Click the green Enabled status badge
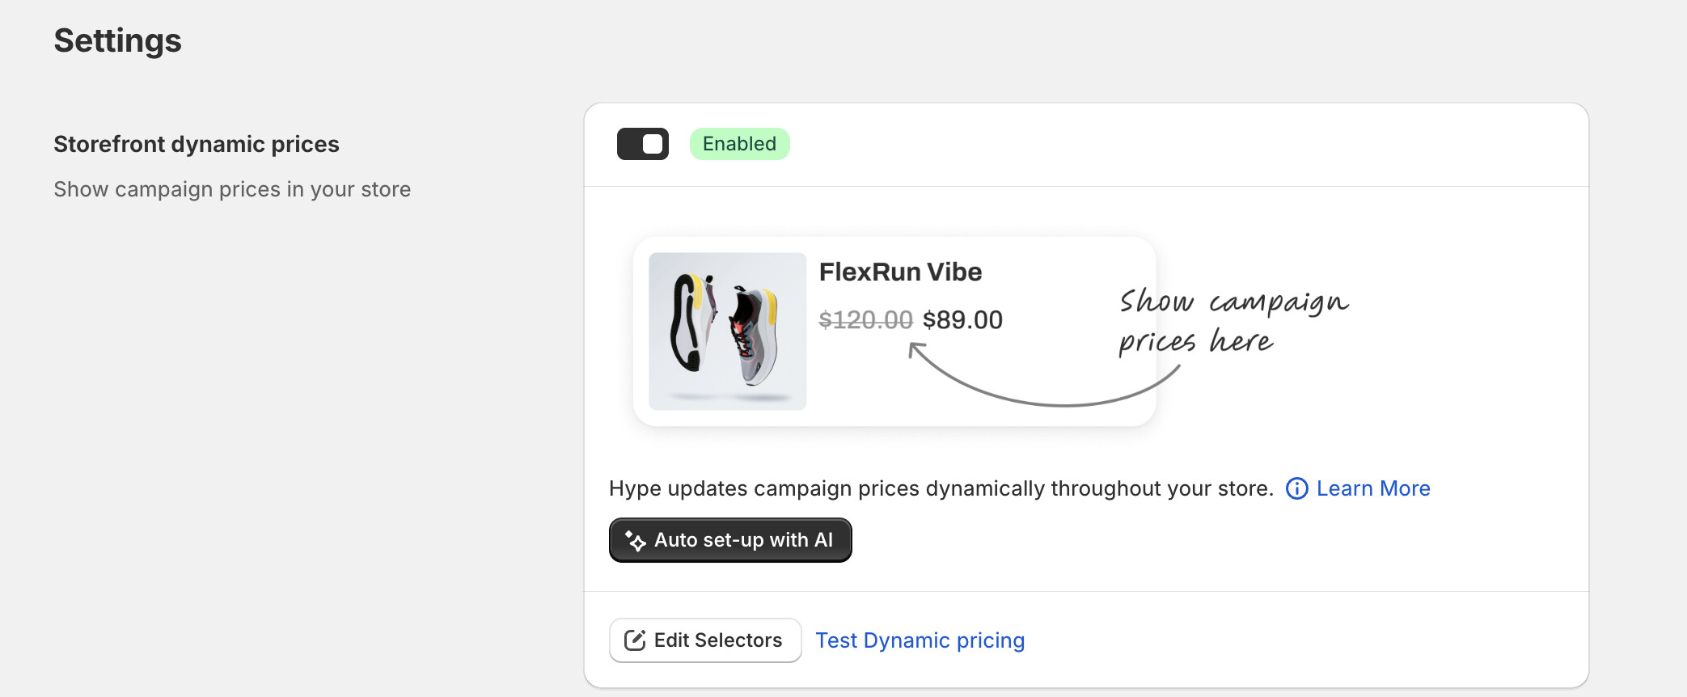 tap(739, 144)
